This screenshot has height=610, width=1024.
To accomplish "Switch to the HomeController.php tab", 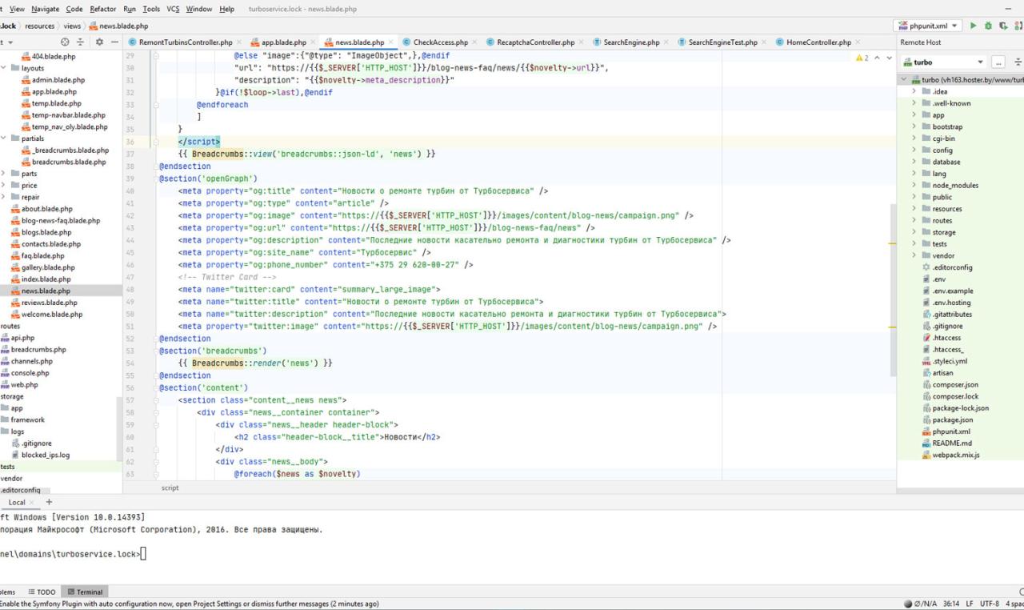I will pos(818,42).
